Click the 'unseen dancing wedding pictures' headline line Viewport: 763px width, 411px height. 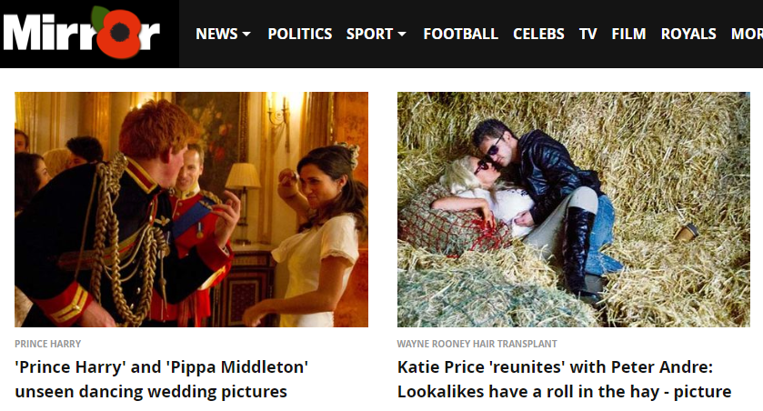click(x=151, y=392)
